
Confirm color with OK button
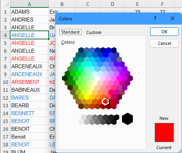[x=164, y=32]
